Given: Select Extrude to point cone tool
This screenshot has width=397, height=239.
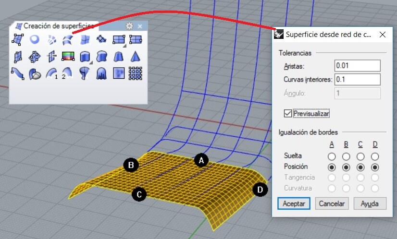Looking at the screenshot, I should pyautogui.click(x=136, y=57).
